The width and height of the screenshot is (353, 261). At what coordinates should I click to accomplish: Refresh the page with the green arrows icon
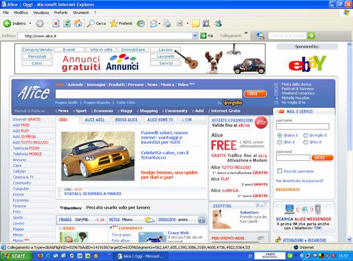(67, 23)
